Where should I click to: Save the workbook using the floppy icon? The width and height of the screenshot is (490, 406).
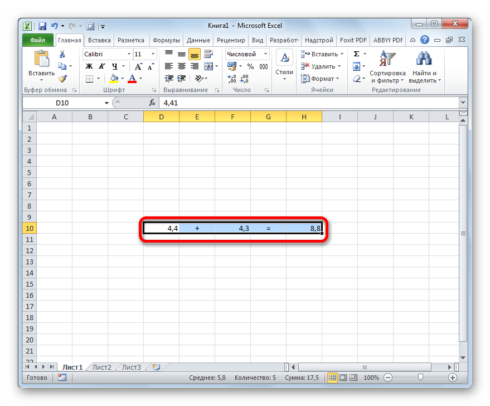(42, 26)
